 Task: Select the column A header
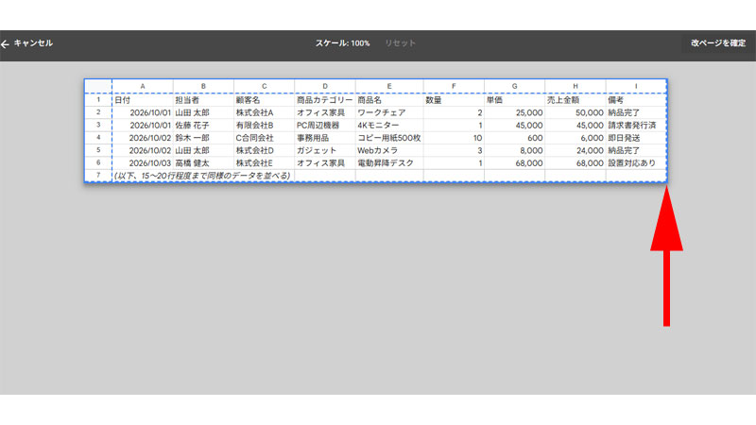(143, 86)
